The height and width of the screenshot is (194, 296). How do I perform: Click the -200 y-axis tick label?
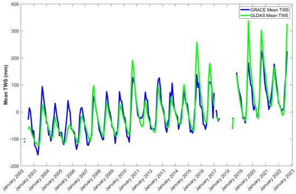[15, 166]
